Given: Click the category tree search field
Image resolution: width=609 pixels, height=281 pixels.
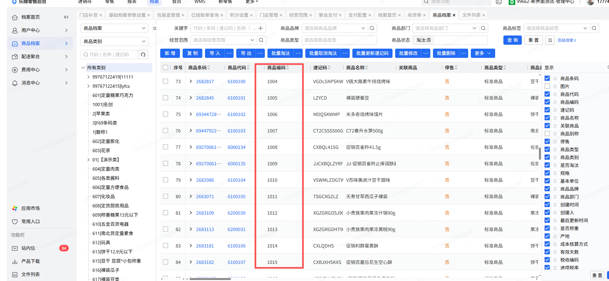Looking at the screenshot, I should tap(110, 55).
